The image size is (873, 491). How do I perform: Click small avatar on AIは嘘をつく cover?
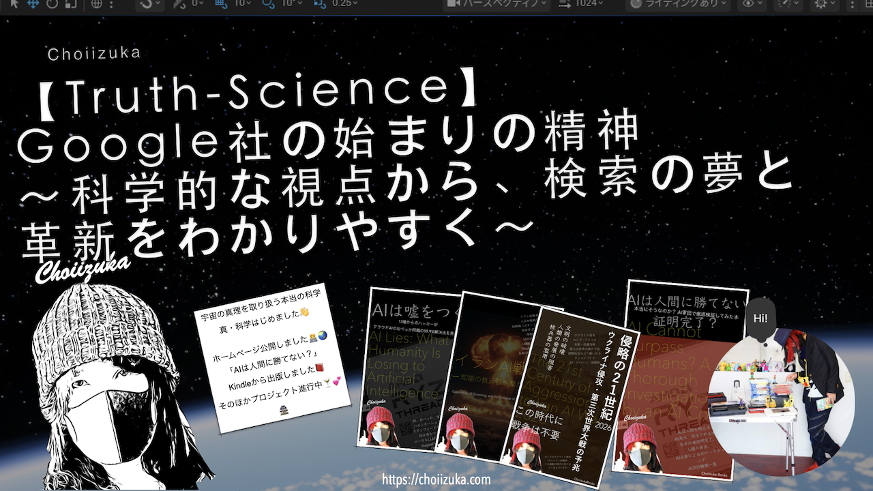click(x=382, y=426)
